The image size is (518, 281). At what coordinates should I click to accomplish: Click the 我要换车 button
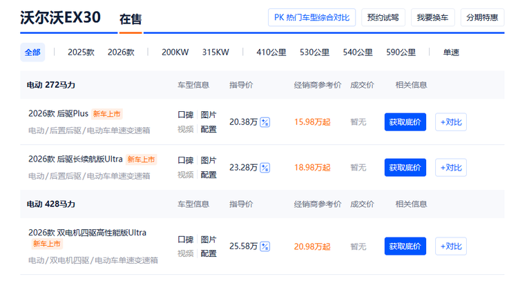coord(432,17)
